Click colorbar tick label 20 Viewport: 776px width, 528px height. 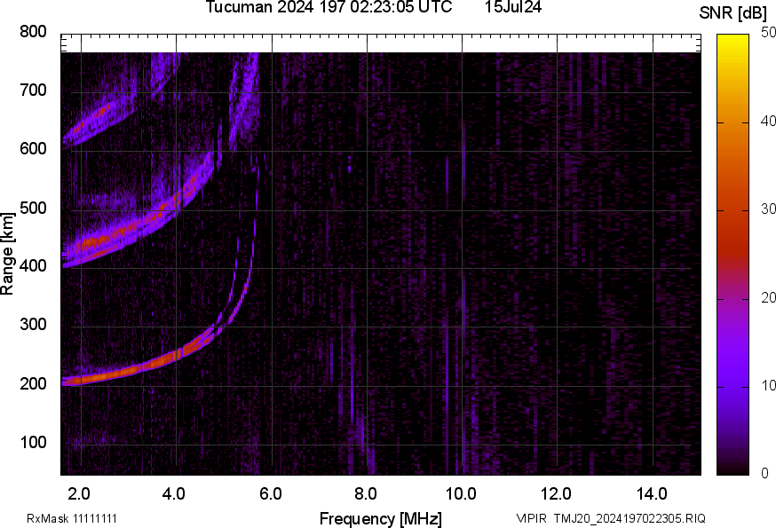(x=768, y=297)
